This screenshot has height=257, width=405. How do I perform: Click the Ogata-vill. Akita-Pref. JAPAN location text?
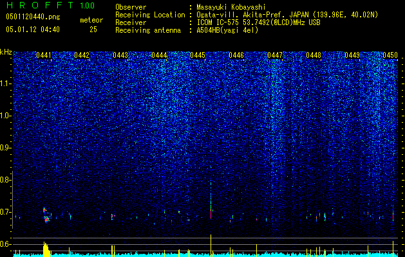pos(287,15)
